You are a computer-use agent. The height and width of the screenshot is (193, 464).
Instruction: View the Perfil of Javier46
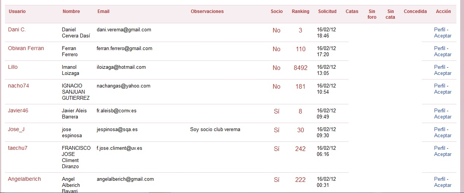pos(440,110)
